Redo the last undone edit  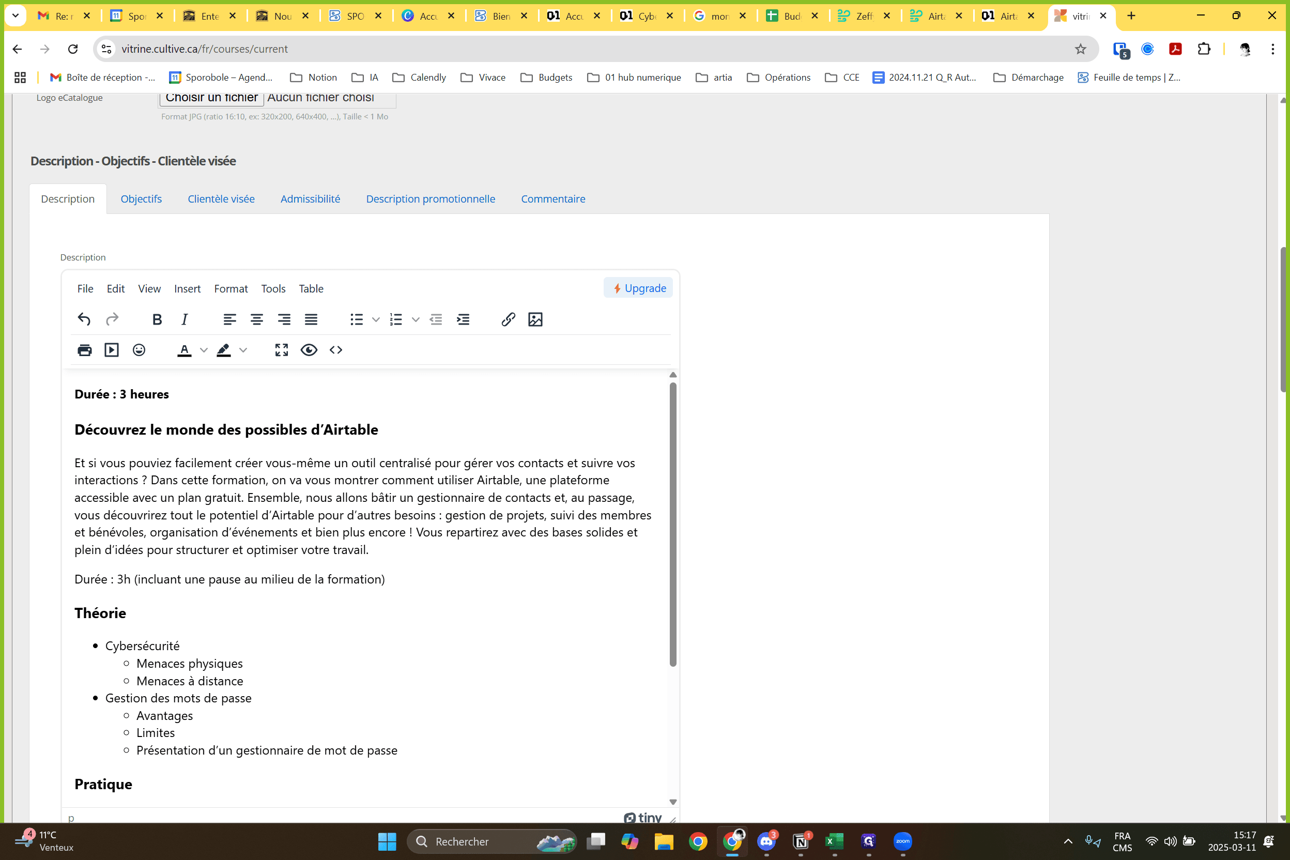[x=112, y=319]
